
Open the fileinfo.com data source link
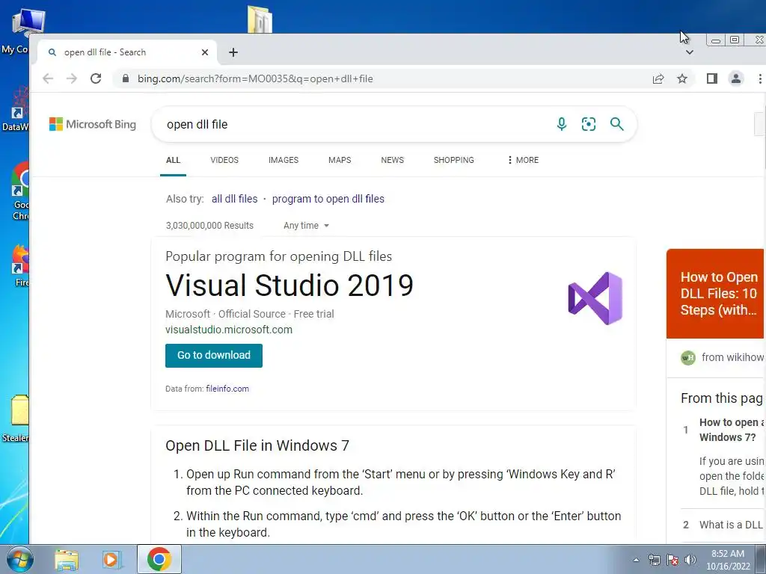coord(227,389)
